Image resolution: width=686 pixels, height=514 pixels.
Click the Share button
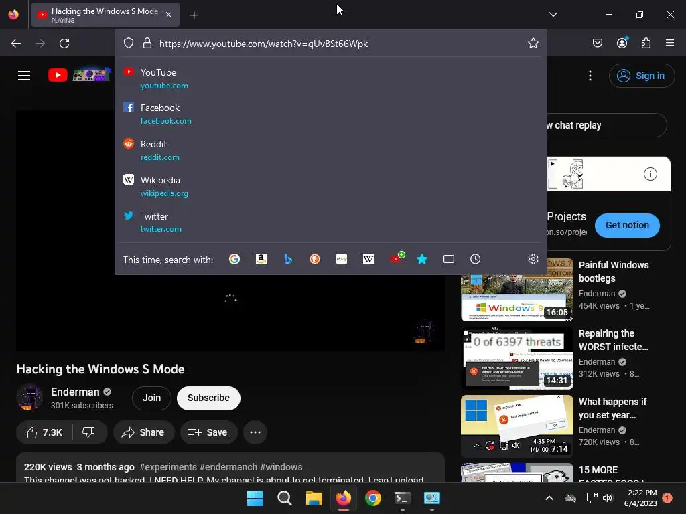pyautogui.click(x=143, y=432)
